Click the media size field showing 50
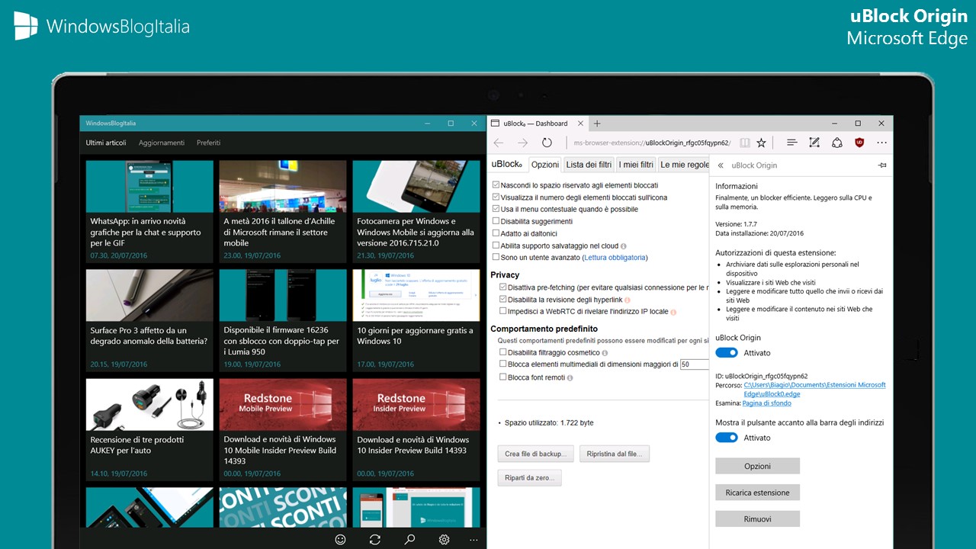 tap(695, 364)
